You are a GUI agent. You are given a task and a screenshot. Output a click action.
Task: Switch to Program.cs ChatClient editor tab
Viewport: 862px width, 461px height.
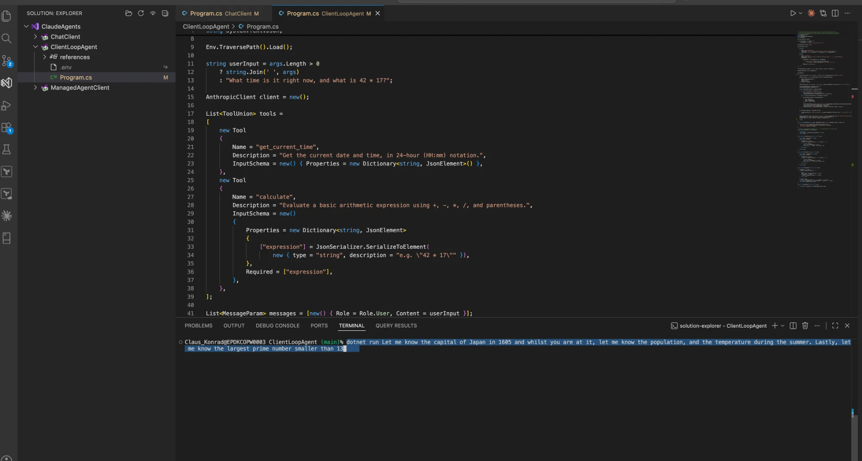[224, 13]
